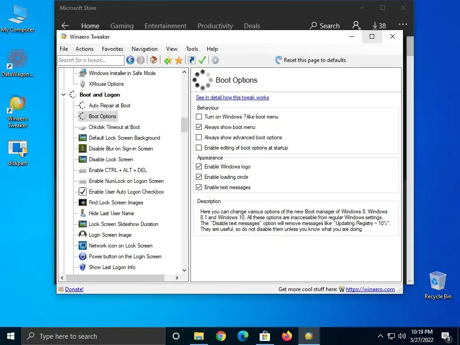Select Hide Last User Name tree item

(111, 213)
